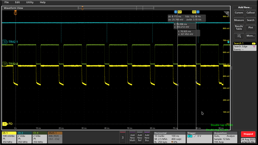Viewport: 258px width, 145px height.
Task: Open the date and time badge
Action: [248, 141]
